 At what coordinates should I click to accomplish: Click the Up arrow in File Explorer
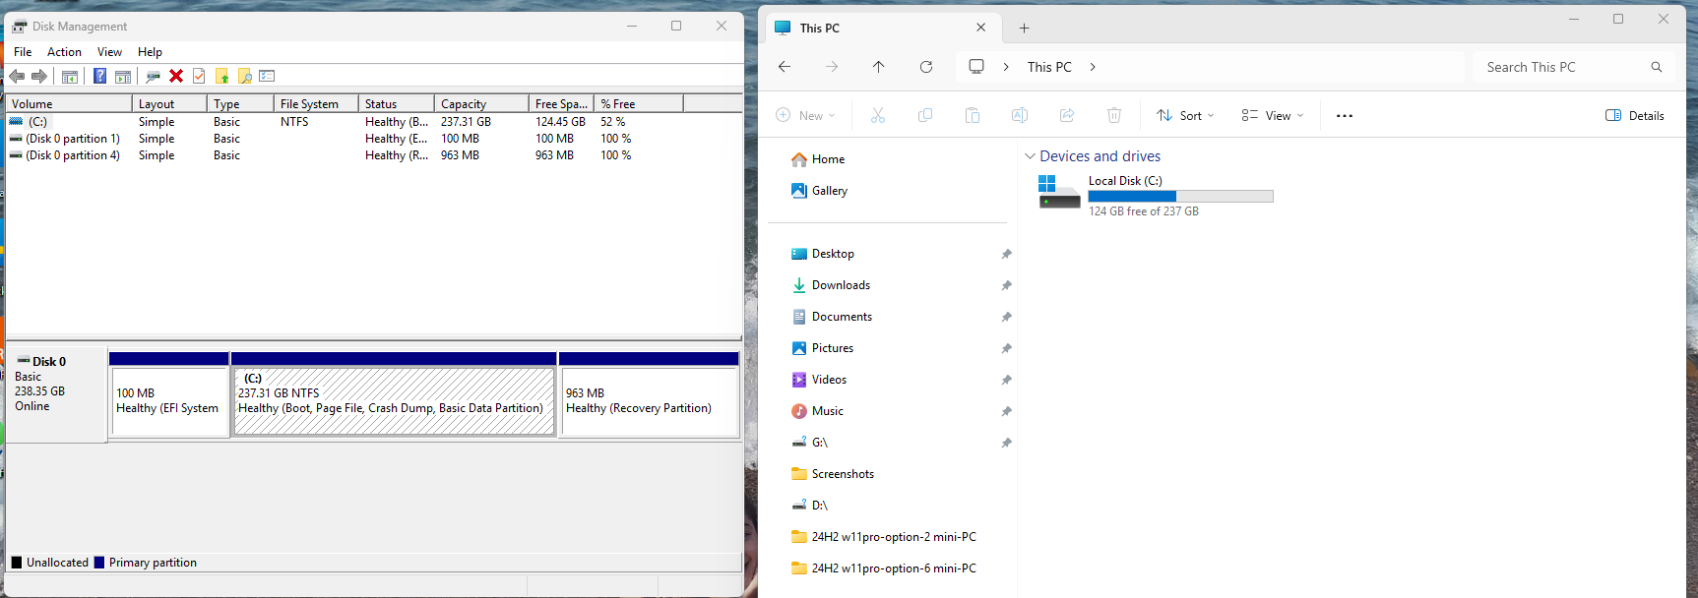point(879,67)
